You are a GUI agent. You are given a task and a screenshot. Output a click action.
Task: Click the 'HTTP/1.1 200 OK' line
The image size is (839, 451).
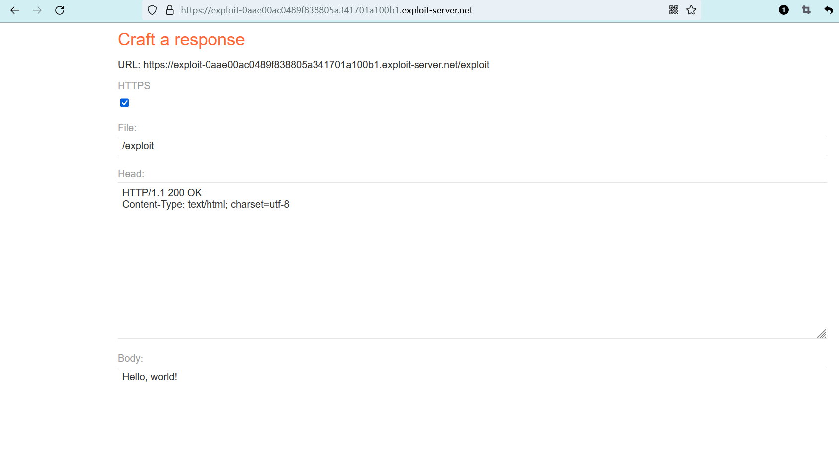[x=162, y=193]
